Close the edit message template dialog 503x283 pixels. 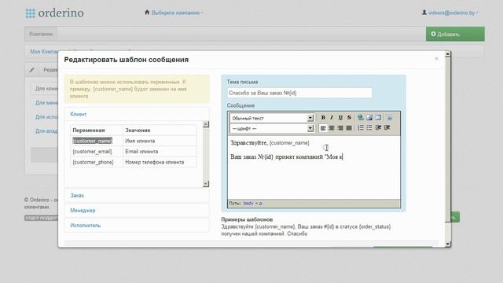point(436,58)
